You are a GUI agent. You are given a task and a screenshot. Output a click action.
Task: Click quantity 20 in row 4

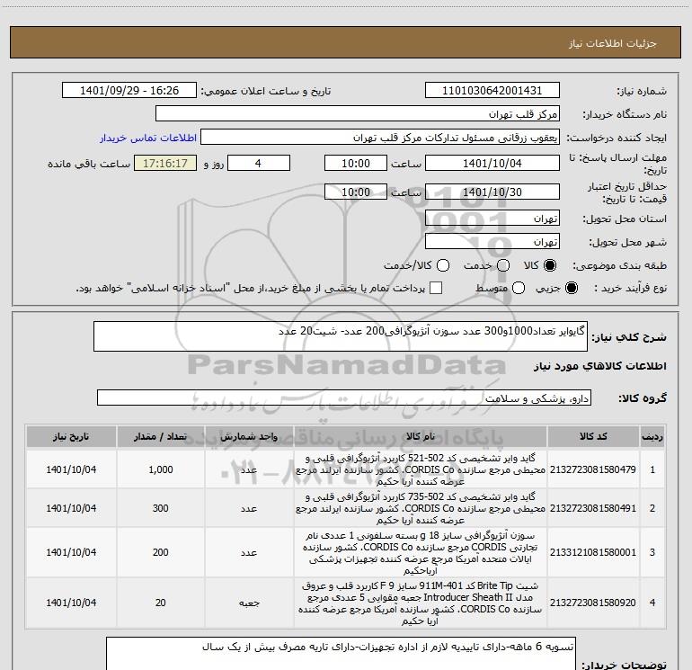[x=161, y=603]
